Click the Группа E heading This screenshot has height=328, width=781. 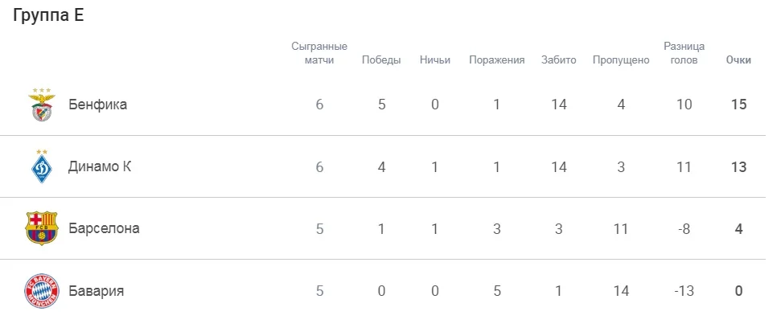[48, 18]
